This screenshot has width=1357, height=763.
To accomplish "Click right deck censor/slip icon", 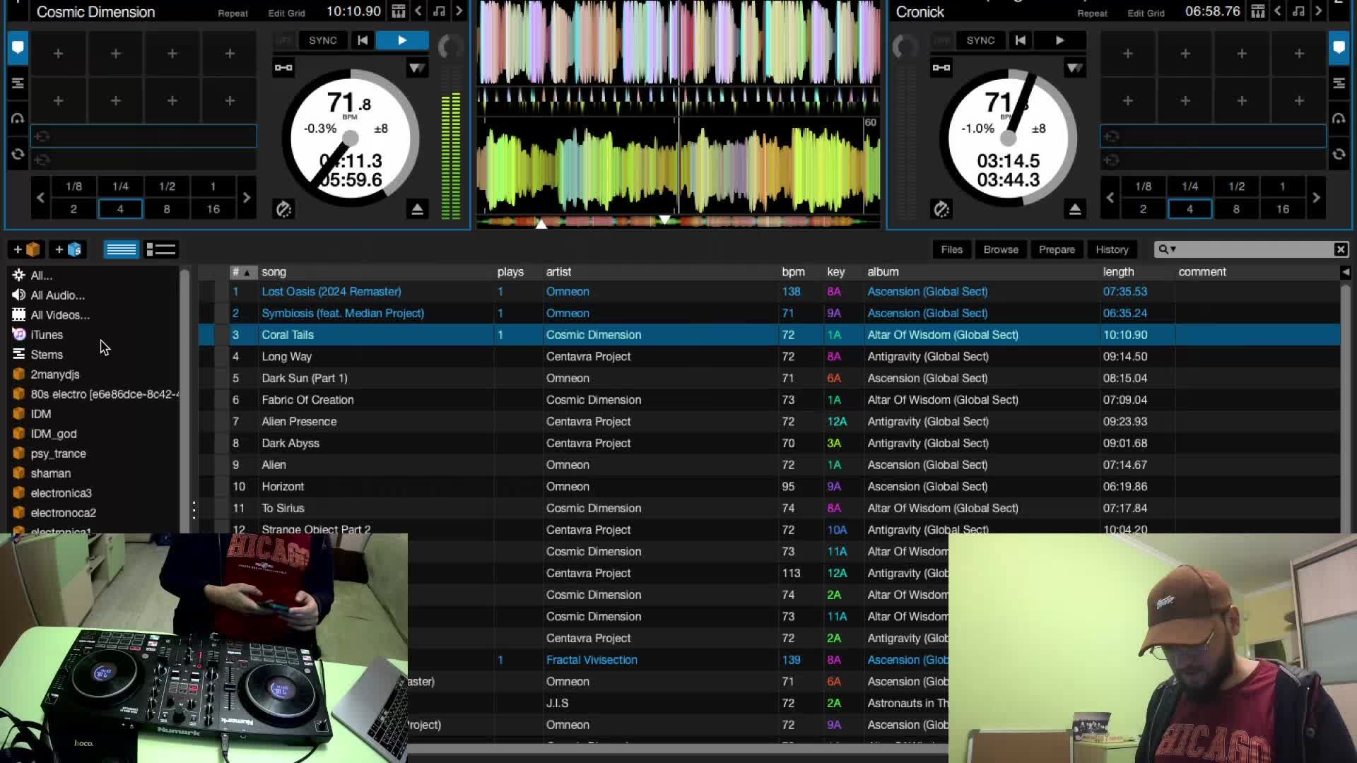I will [941, 209].
